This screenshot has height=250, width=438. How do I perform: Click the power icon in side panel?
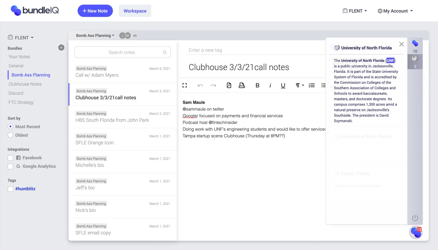[415, 218]
